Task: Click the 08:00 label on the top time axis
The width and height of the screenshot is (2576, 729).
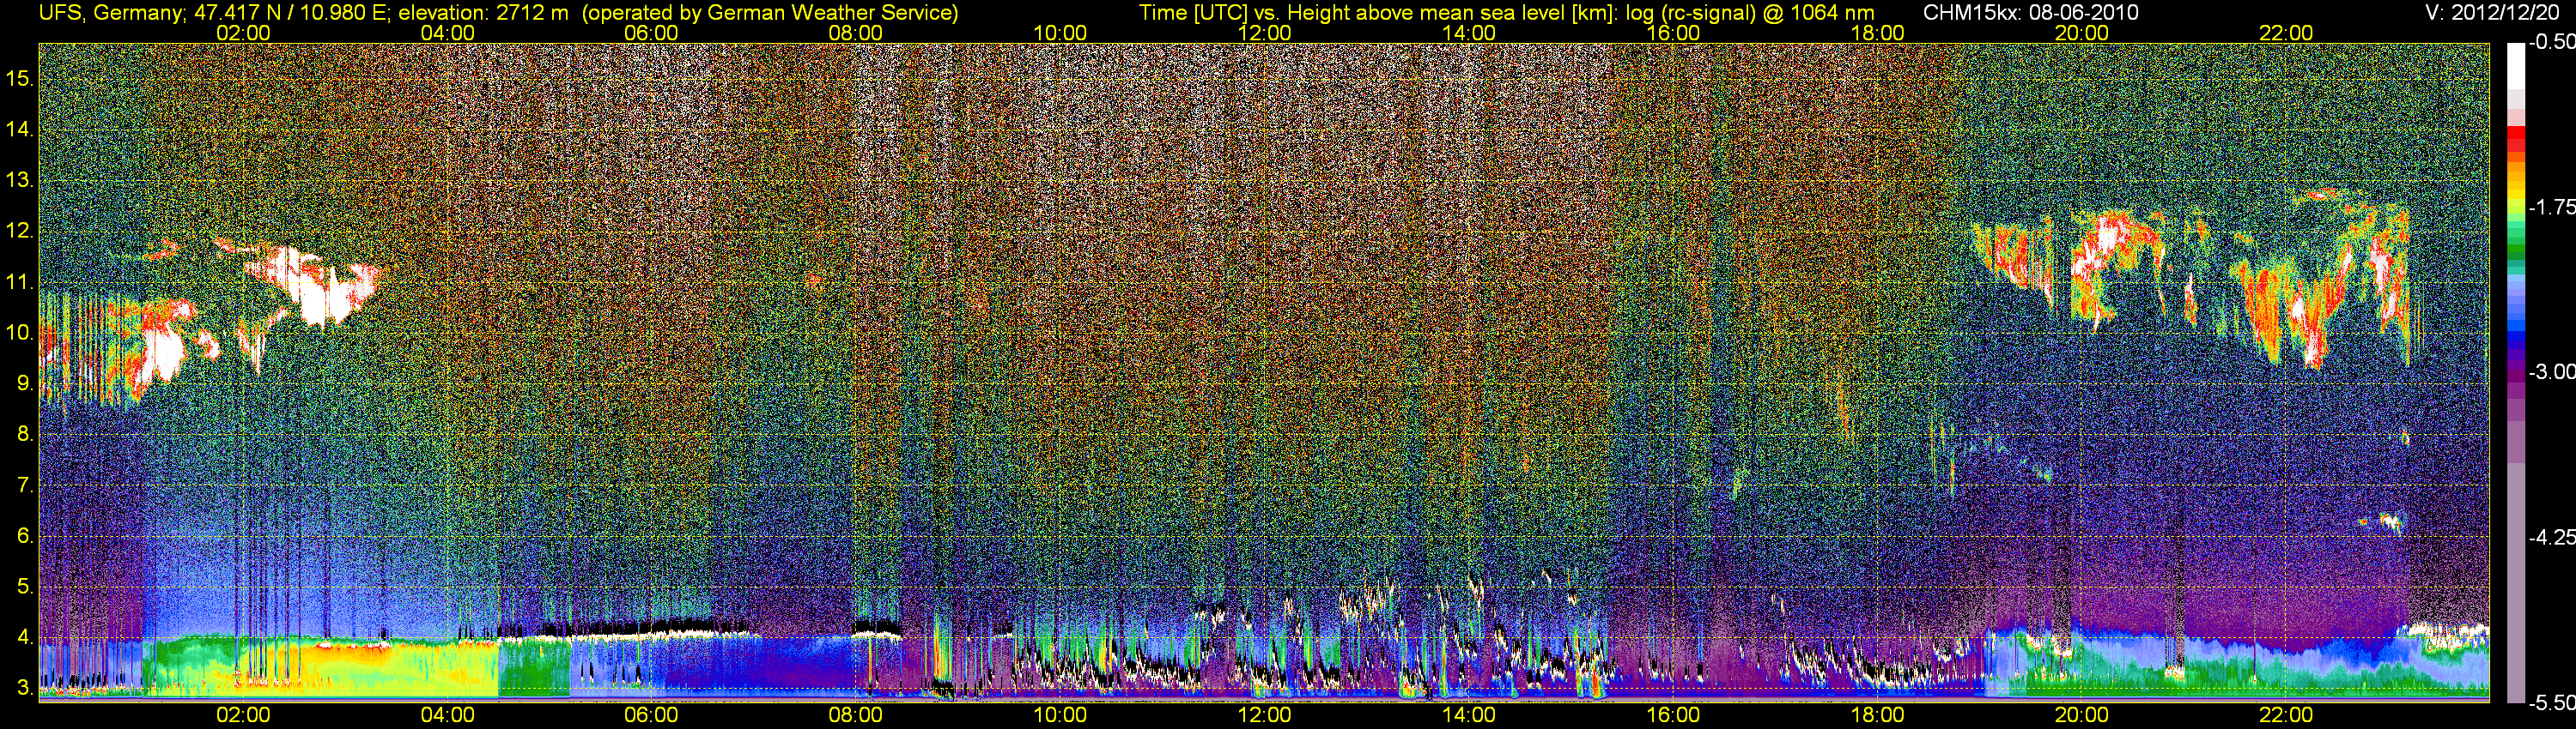Action: click(x=856, y=33)
